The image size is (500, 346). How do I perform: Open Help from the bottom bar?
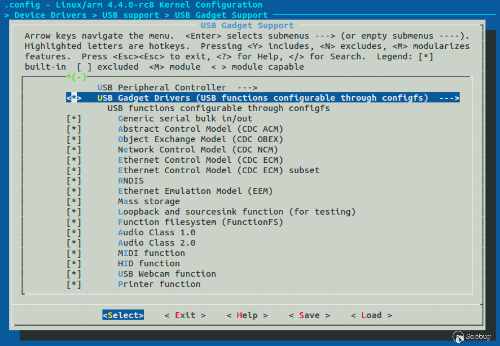[x=247, y=315]
